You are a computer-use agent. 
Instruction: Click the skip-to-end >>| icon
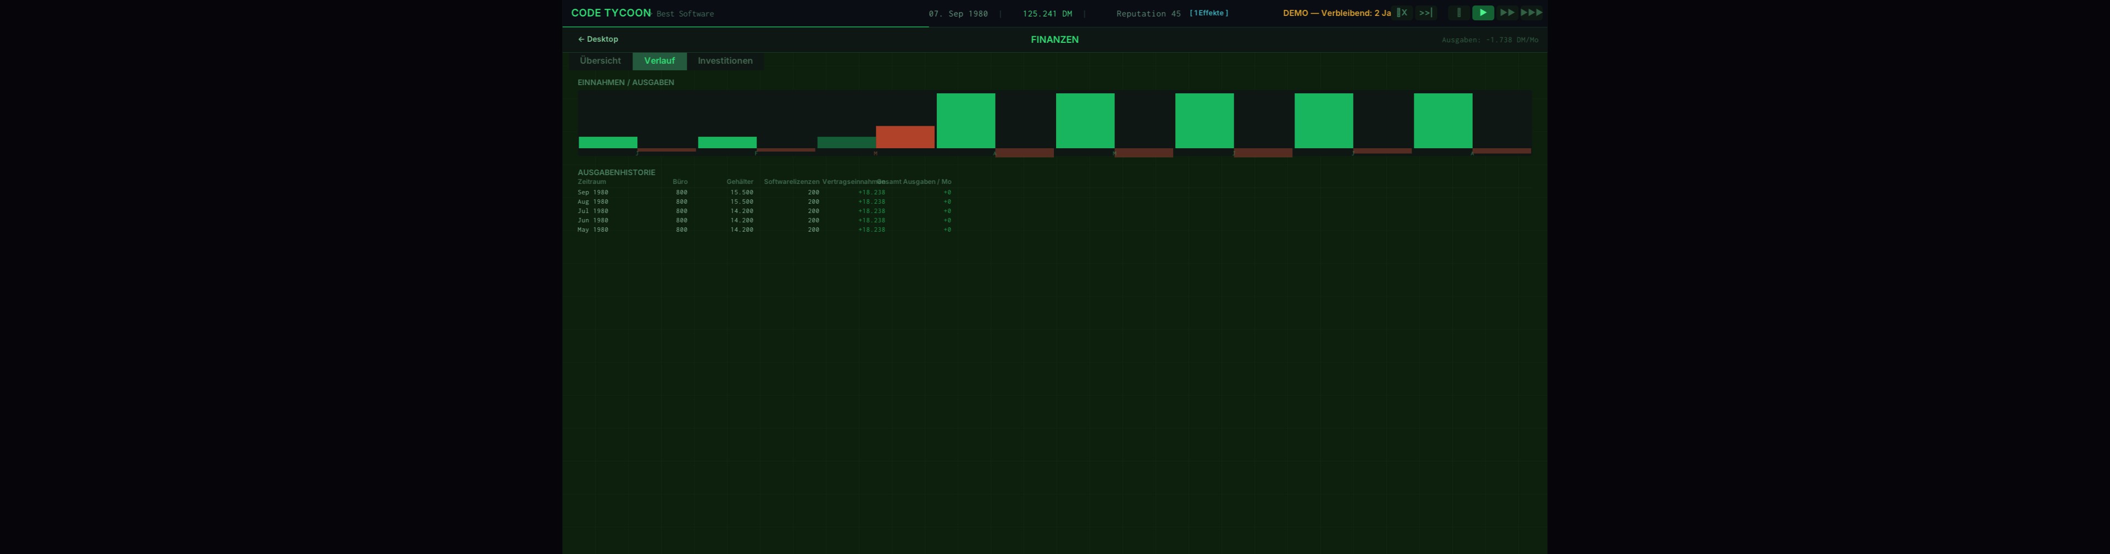[x=1425, y=13]
